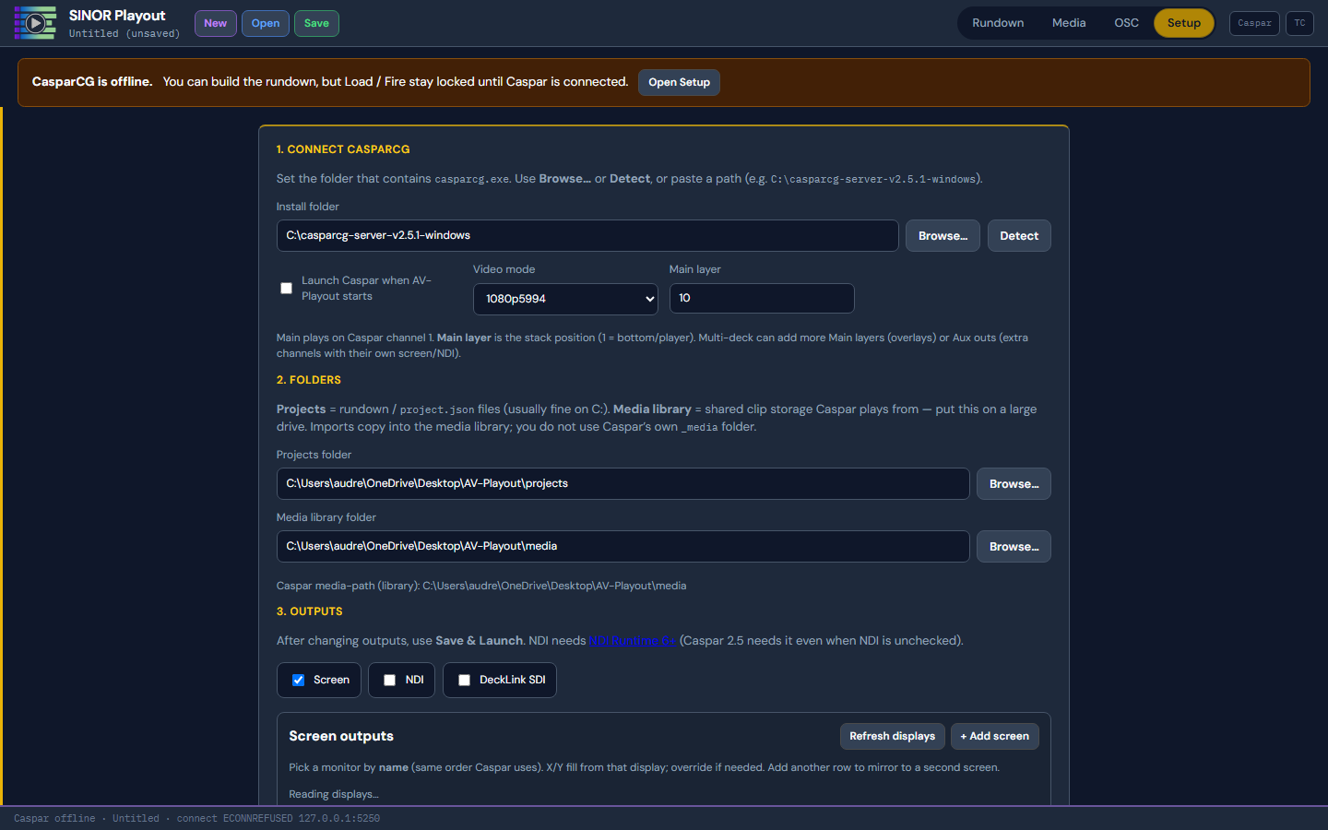Click the '1. CONNECT CASPARCG' heading

[343, 149]
